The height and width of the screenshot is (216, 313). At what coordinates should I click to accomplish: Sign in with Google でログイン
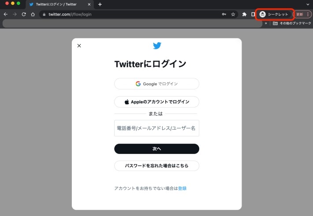pyautogui.click(x=156, y=84)
